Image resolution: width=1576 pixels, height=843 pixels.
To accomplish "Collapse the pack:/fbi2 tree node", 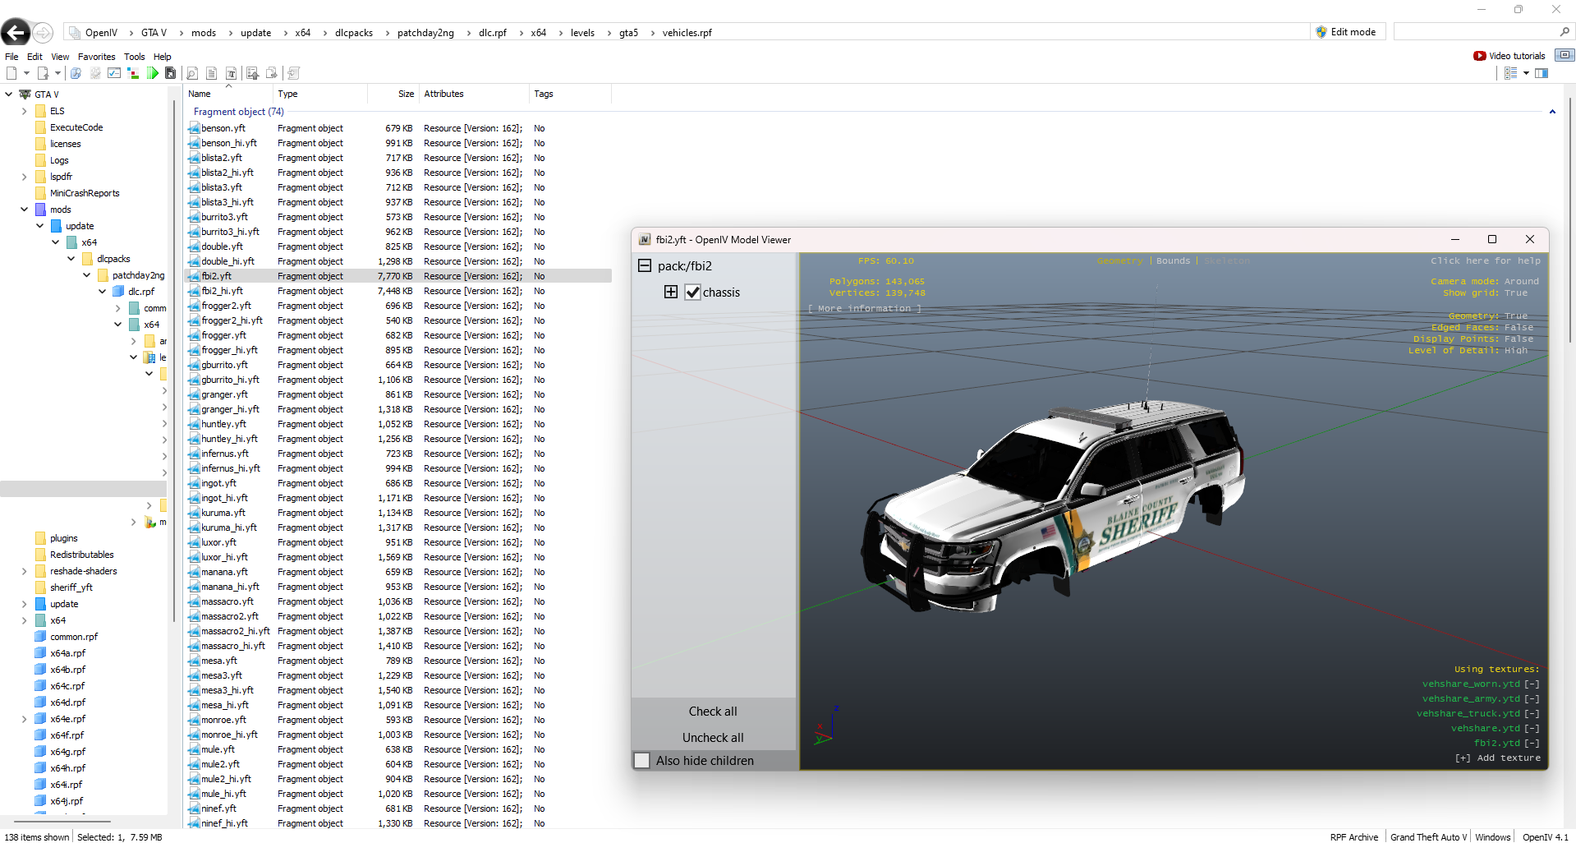I will tap(645, 266).
